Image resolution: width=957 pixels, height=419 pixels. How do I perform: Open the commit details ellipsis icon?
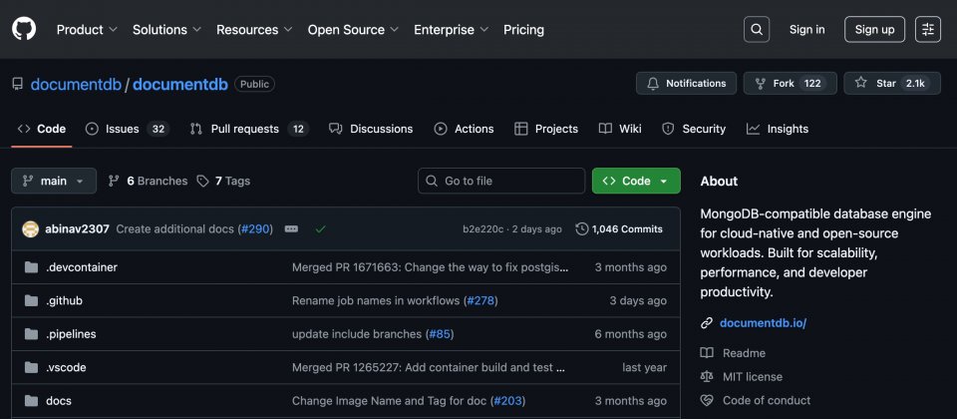click(x=291, y=228)
